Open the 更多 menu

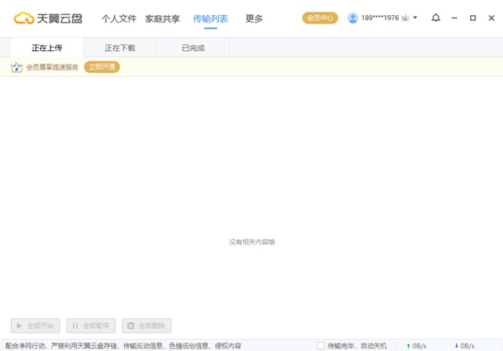click(x=254, y=18)
